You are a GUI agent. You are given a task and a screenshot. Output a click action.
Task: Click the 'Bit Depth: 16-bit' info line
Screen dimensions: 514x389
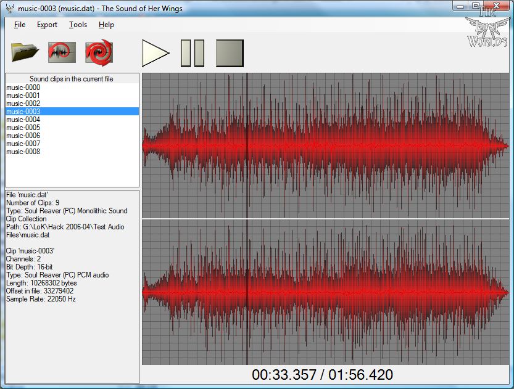click(29, 267)
